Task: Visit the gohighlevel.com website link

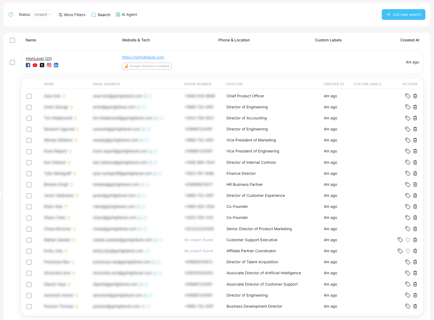Action: click(x=143, y=57)
